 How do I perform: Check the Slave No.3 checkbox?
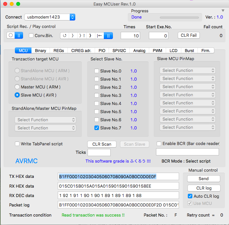(x=97, y=95)
